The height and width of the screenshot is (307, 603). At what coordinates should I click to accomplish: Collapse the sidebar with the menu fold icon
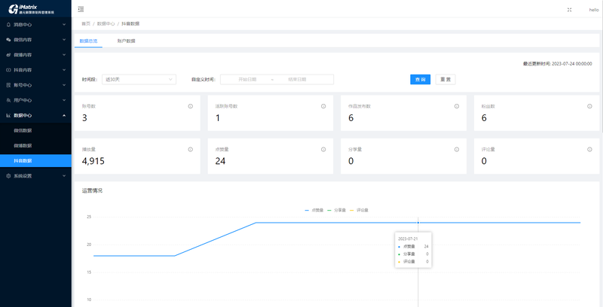pos(81,9)
